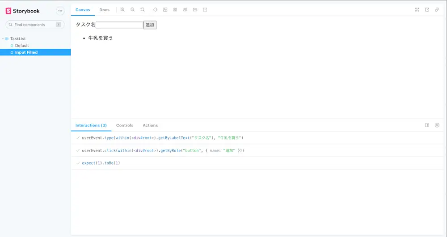Open the Interactions (3) tab

[91, 125]
